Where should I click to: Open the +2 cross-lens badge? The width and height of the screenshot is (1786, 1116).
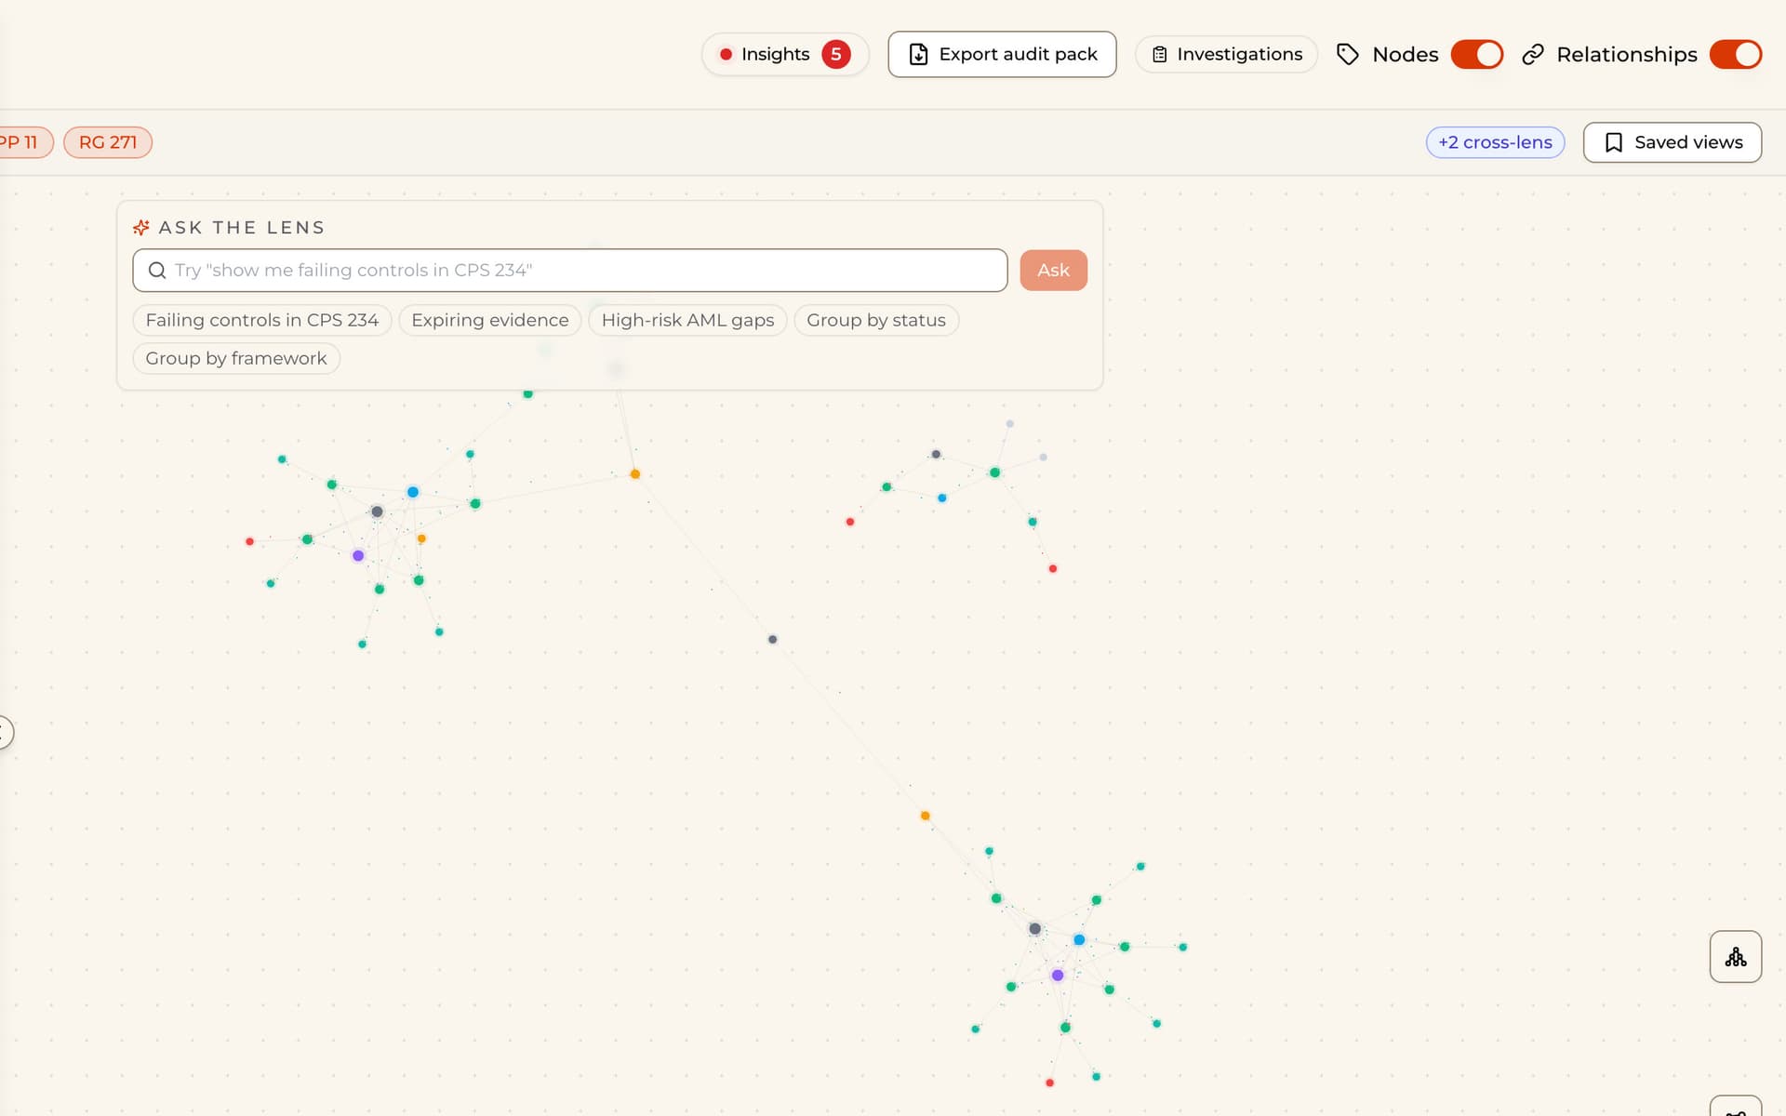(x=1495, y=142)
